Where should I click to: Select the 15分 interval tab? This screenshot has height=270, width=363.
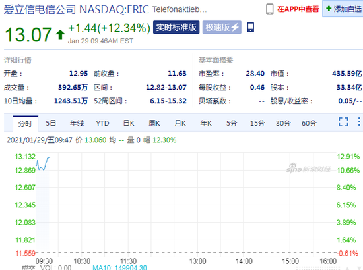257,123
